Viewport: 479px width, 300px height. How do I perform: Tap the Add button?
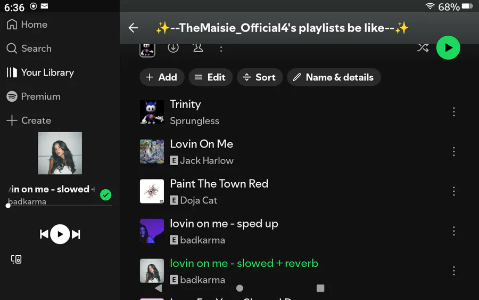tap(162, 77)
